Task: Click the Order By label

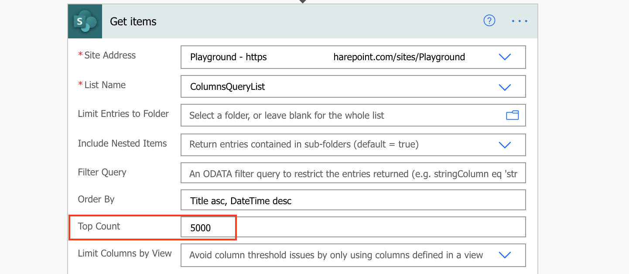Action: [x=96, y=199]
